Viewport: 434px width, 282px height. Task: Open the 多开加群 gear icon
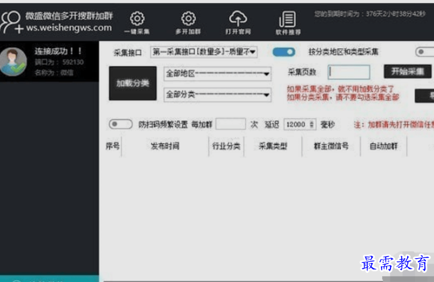pos(188,18)
